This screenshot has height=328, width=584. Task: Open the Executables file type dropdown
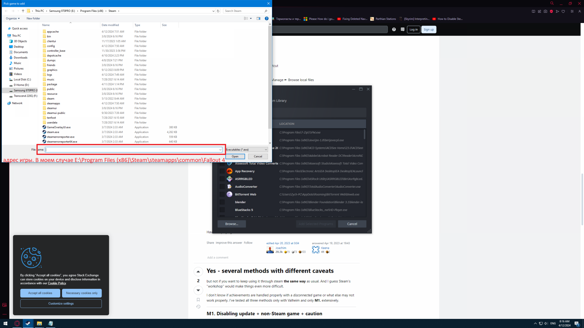point(246,150)
